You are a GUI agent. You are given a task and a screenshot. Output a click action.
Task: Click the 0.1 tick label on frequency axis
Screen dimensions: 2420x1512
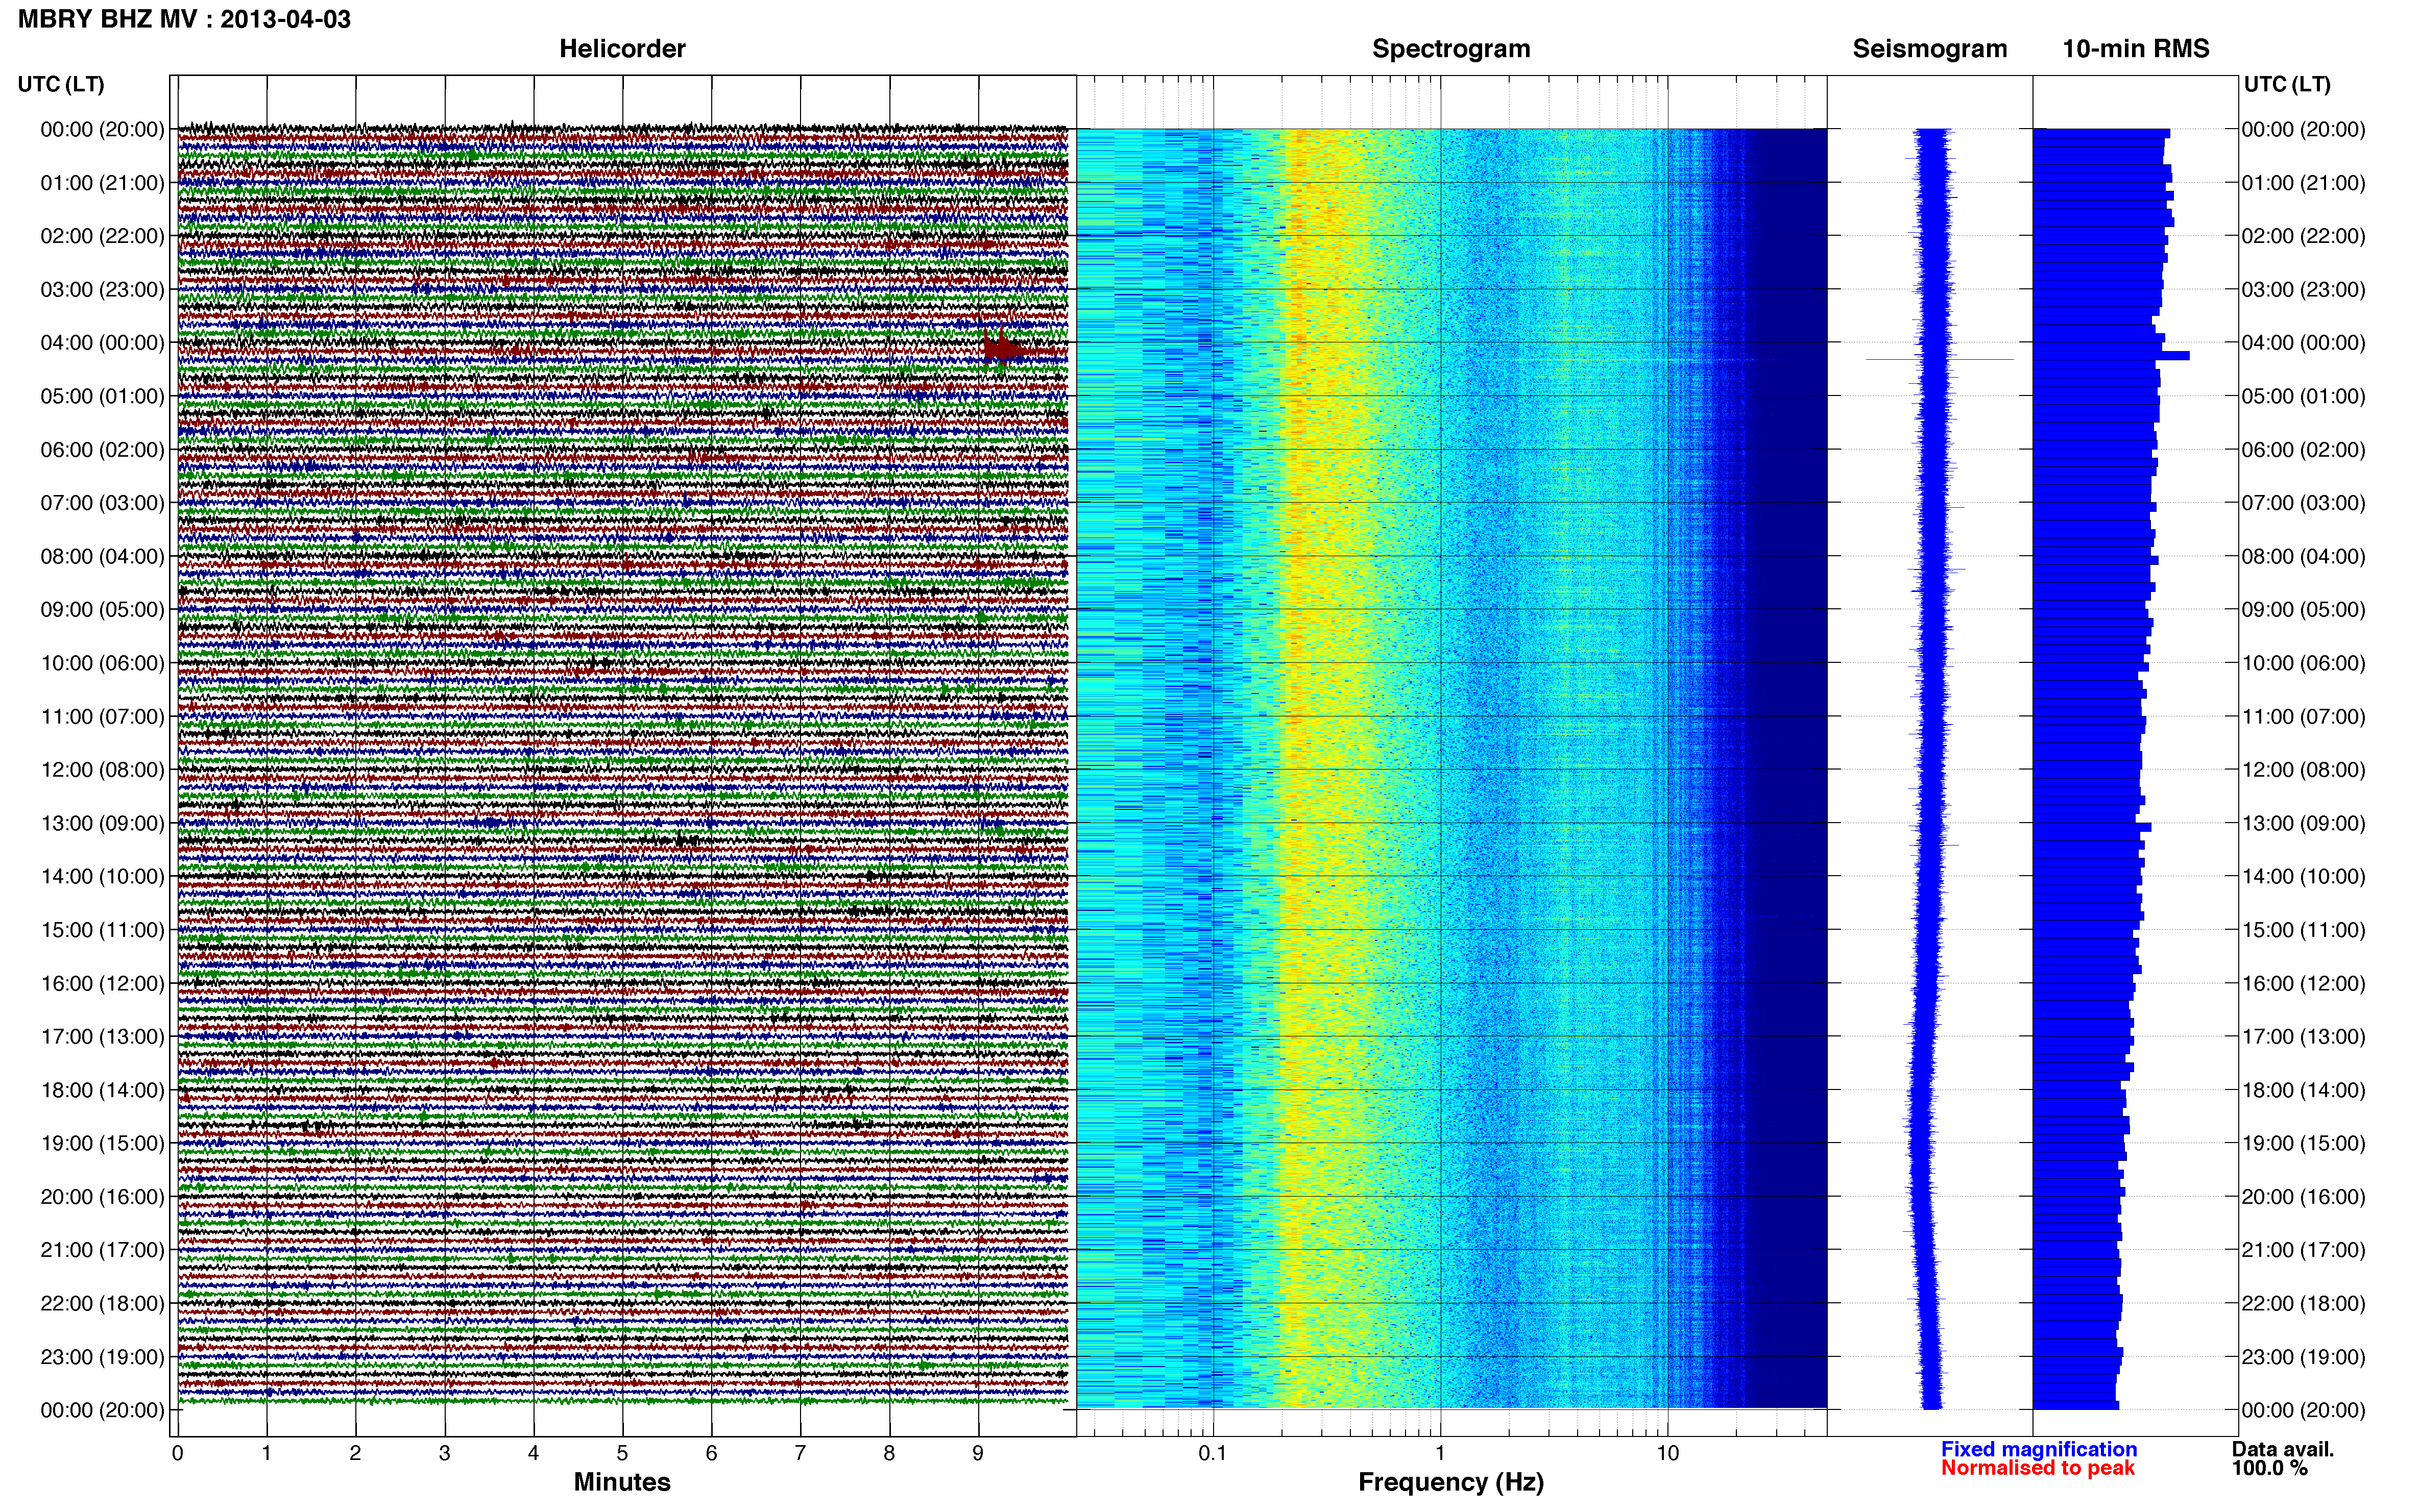tap(1213, 1453)
